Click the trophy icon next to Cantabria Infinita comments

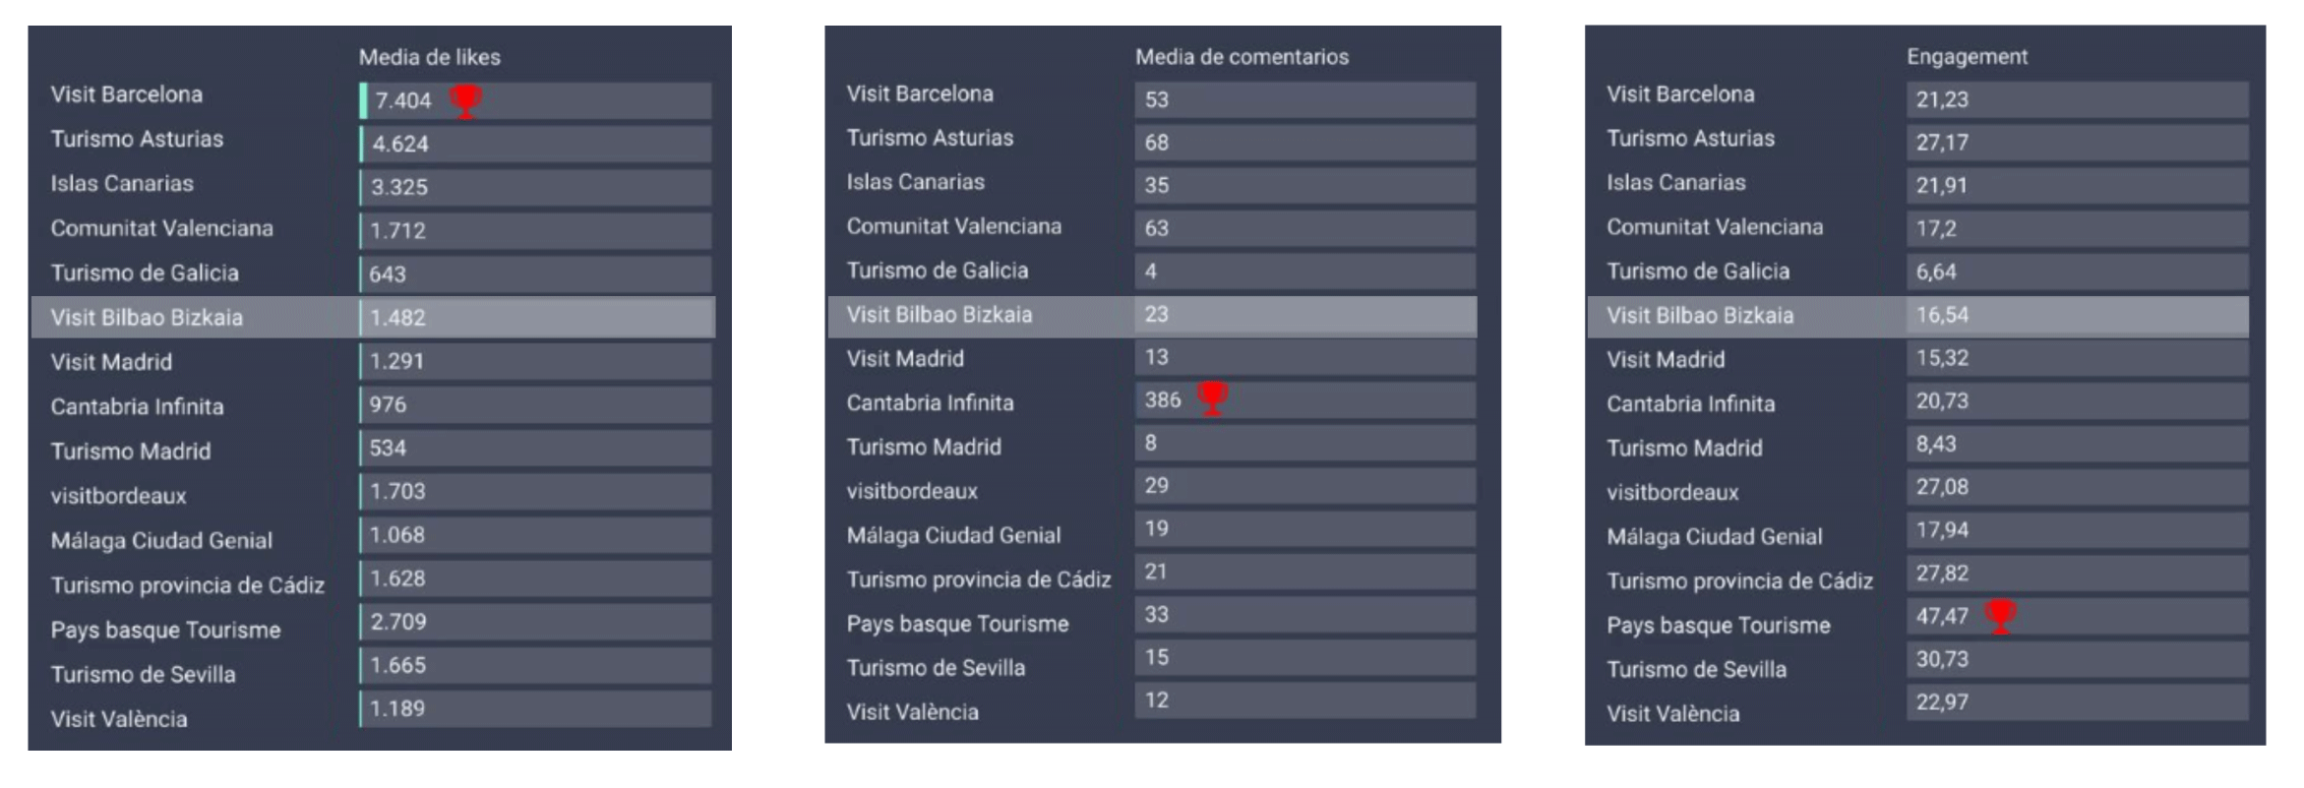click(x=1212, y=398)
